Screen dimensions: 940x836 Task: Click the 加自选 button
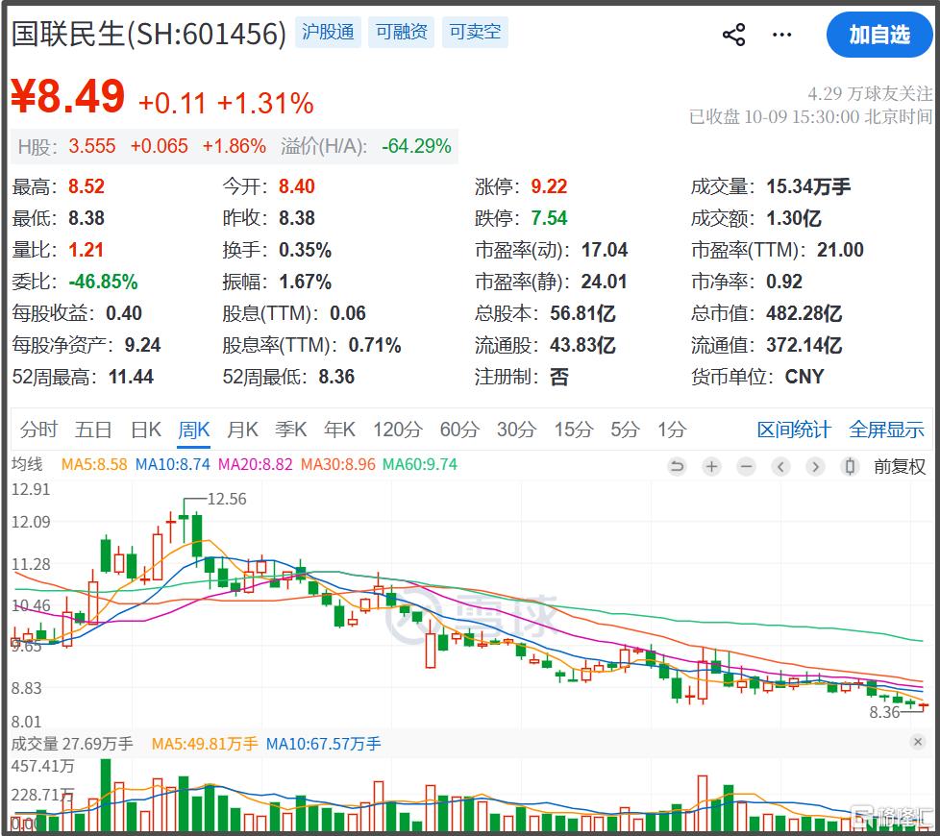(879, 35)
